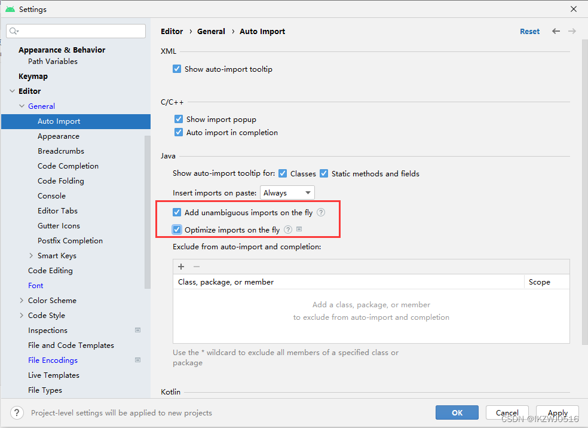Viewport: 588px width, 428px height.
Task: Click the forward arrow navigation icon
Action: (572, 31)
